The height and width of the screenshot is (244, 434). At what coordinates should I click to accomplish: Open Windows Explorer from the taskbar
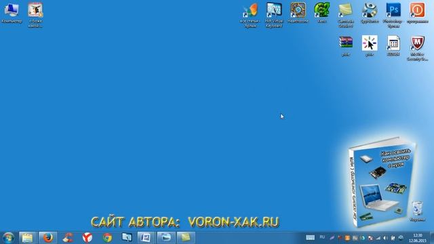(27, 238)
